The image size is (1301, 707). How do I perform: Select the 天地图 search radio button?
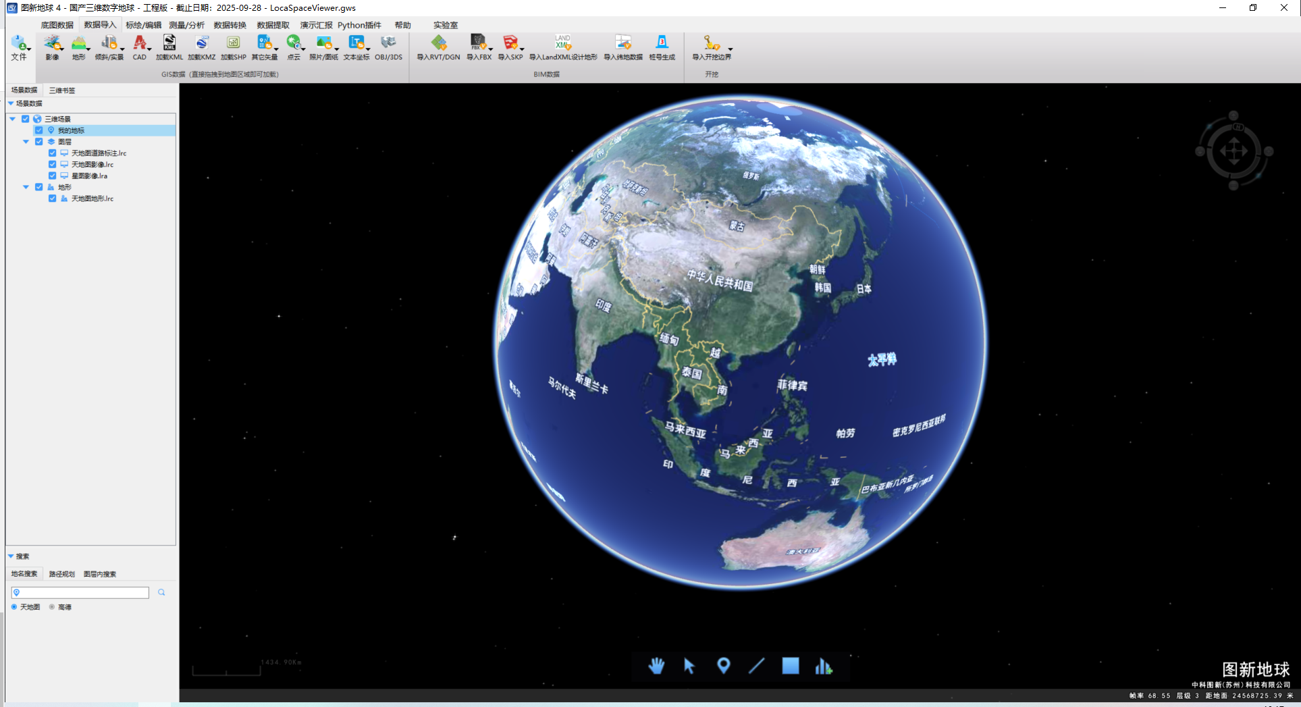pyautogui.click(x=14, y=607)
